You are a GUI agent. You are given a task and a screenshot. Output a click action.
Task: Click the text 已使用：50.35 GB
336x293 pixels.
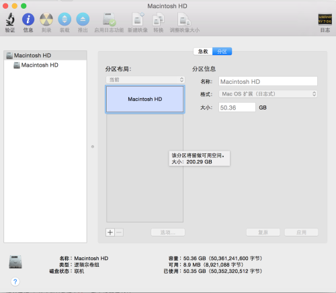tap(185, 271)
